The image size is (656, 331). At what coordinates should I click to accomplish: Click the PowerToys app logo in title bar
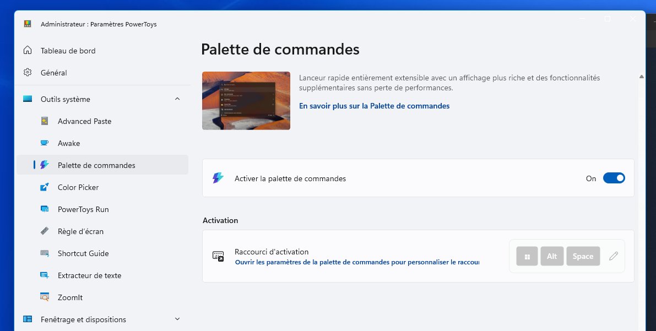coord(28,24)
